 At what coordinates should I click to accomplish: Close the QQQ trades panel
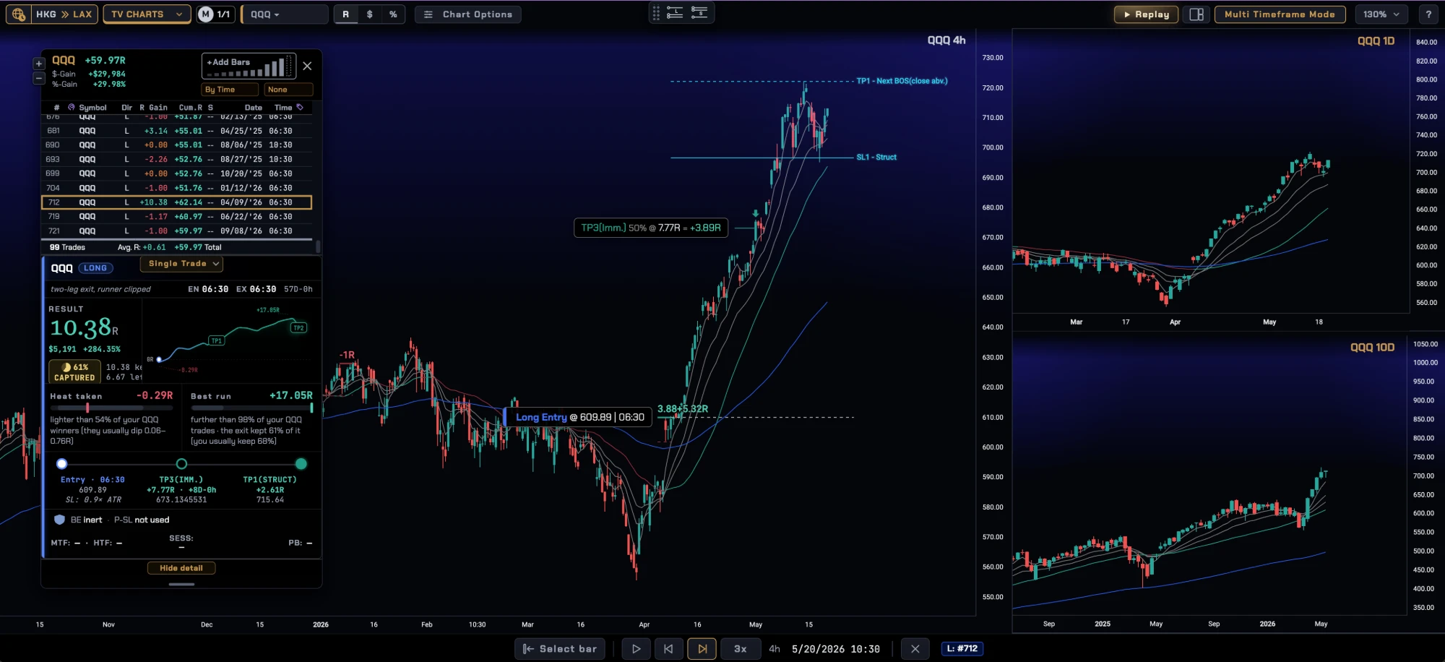click(x=307, y=66)
